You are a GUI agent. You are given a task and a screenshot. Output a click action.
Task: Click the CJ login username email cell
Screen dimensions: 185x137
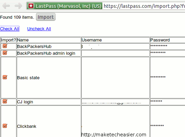pos(115,102)
